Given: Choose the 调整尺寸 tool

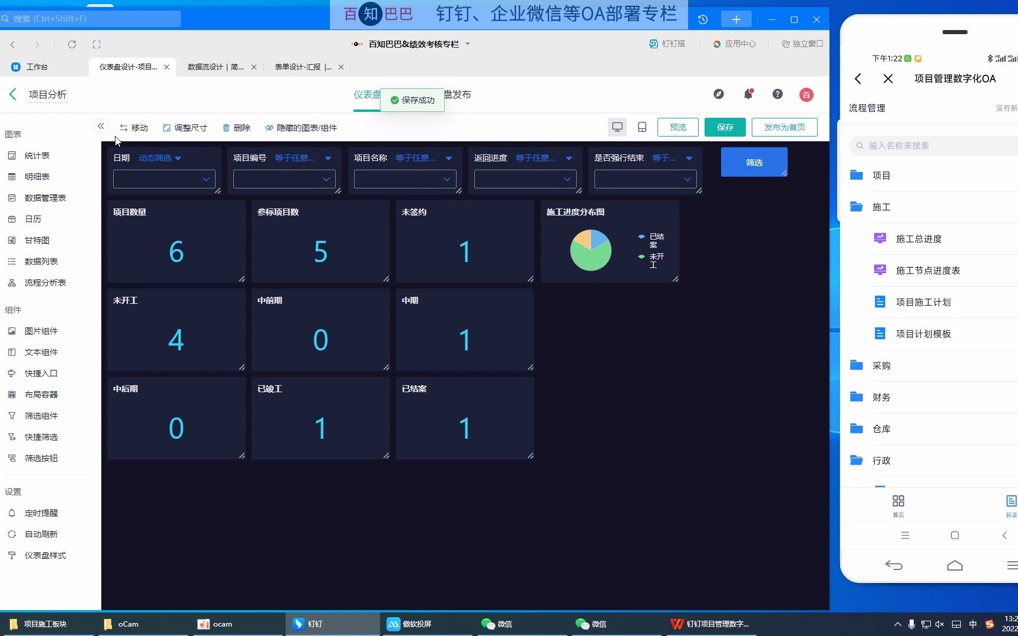Looking at the screenshot, I should [185, 128].
